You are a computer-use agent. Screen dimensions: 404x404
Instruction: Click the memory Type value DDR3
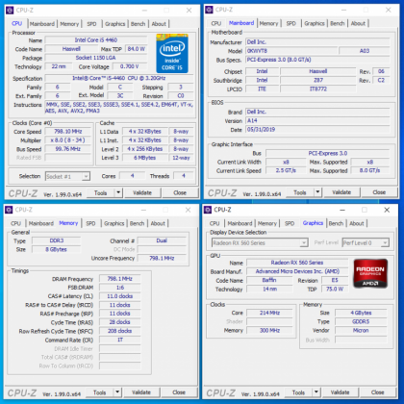pyautogui.click(x=57, y=240)
